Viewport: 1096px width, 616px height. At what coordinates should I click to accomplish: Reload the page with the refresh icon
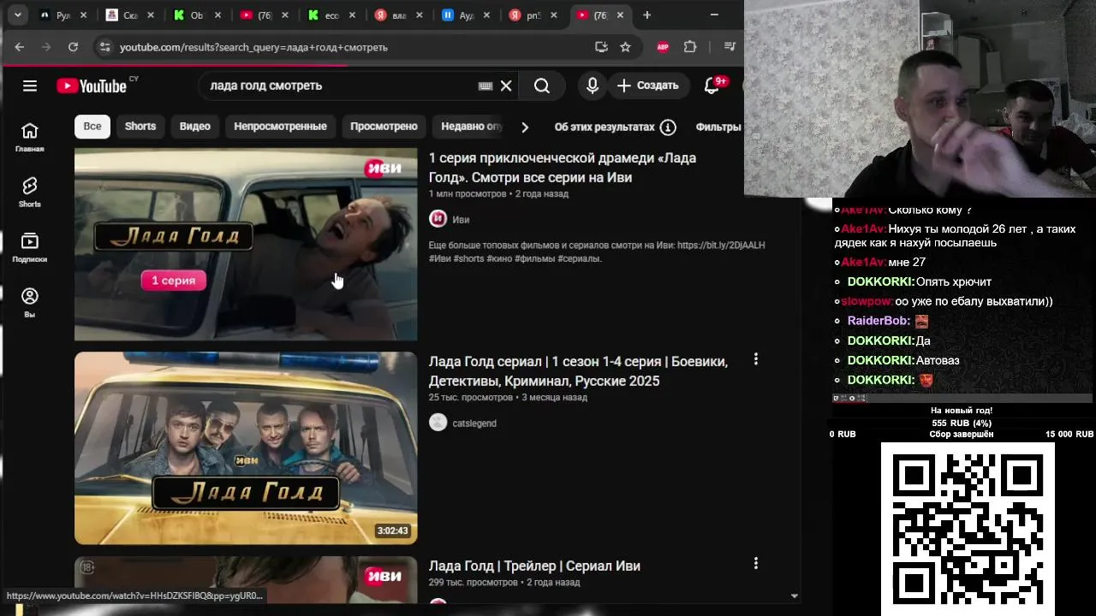tap(73, 47)
